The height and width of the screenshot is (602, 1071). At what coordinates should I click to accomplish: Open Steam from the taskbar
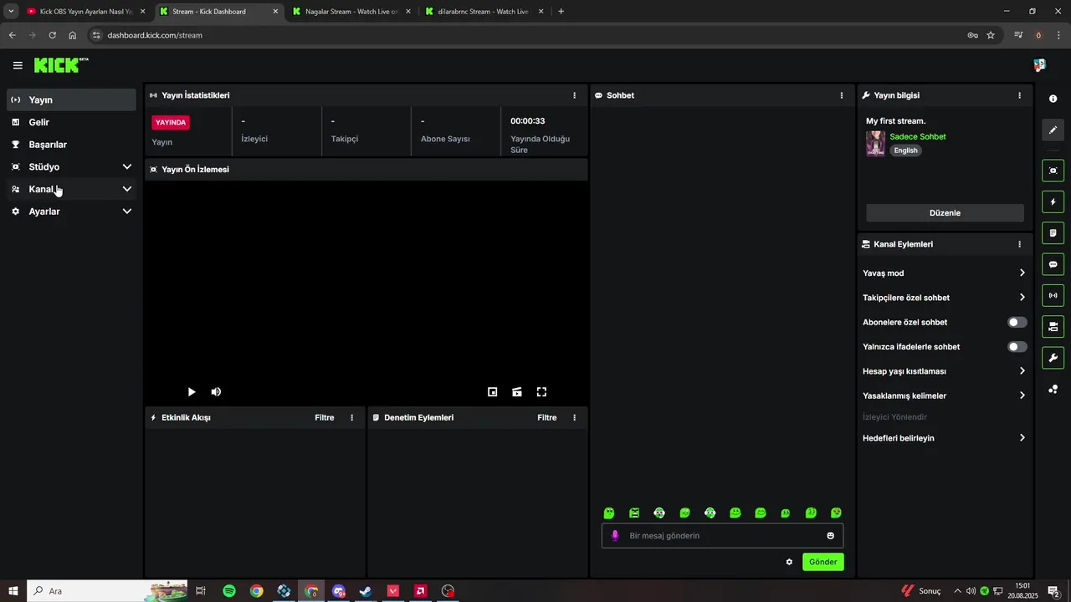click(366, 591)
